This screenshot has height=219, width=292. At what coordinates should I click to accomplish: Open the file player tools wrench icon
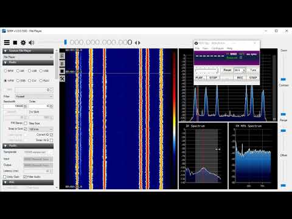pyautogui.click(x=62, y=78)
